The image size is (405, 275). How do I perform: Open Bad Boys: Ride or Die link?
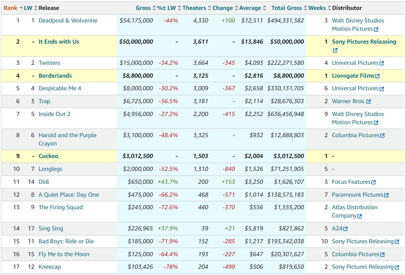click(x=66, y=241)
